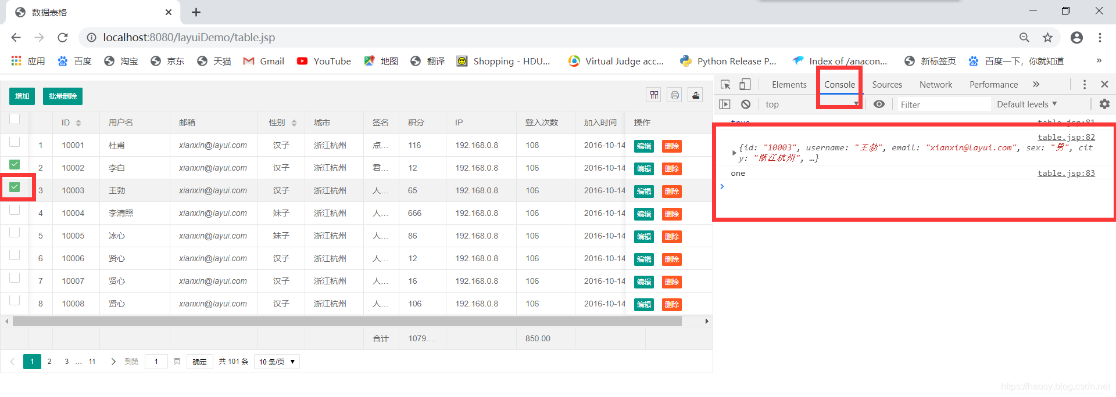Show the console sidebar icon
This screenshot has width=1116, height=397.
click(x=724, y=104)
